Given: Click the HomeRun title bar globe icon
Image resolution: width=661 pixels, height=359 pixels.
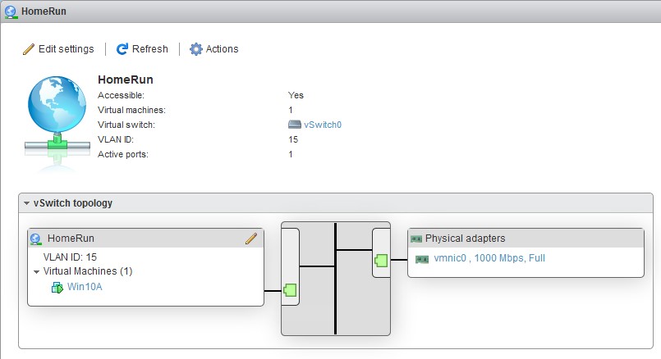Looking at the screenshot, I should coord(11,12).
